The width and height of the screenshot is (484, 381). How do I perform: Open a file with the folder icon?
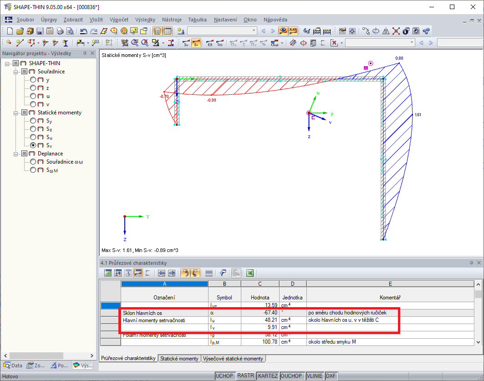[20, 31]
